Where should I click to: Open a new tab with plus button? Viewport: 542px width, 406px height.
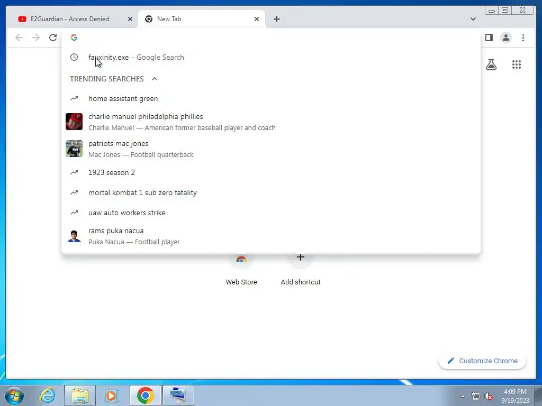coord(276,19)
